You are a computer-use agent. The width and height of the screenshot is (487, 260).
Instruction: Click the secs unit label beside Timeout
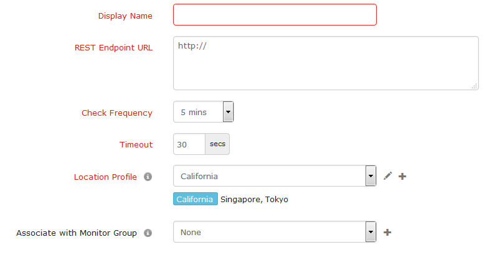pyautogui.click(x=217, y=144)
